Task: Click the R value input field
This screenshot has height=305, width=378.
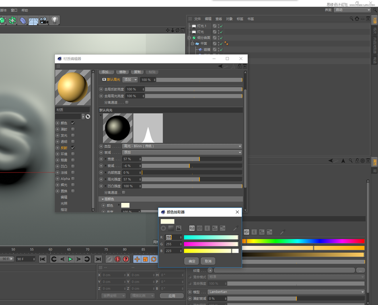Action: (173, 237)
